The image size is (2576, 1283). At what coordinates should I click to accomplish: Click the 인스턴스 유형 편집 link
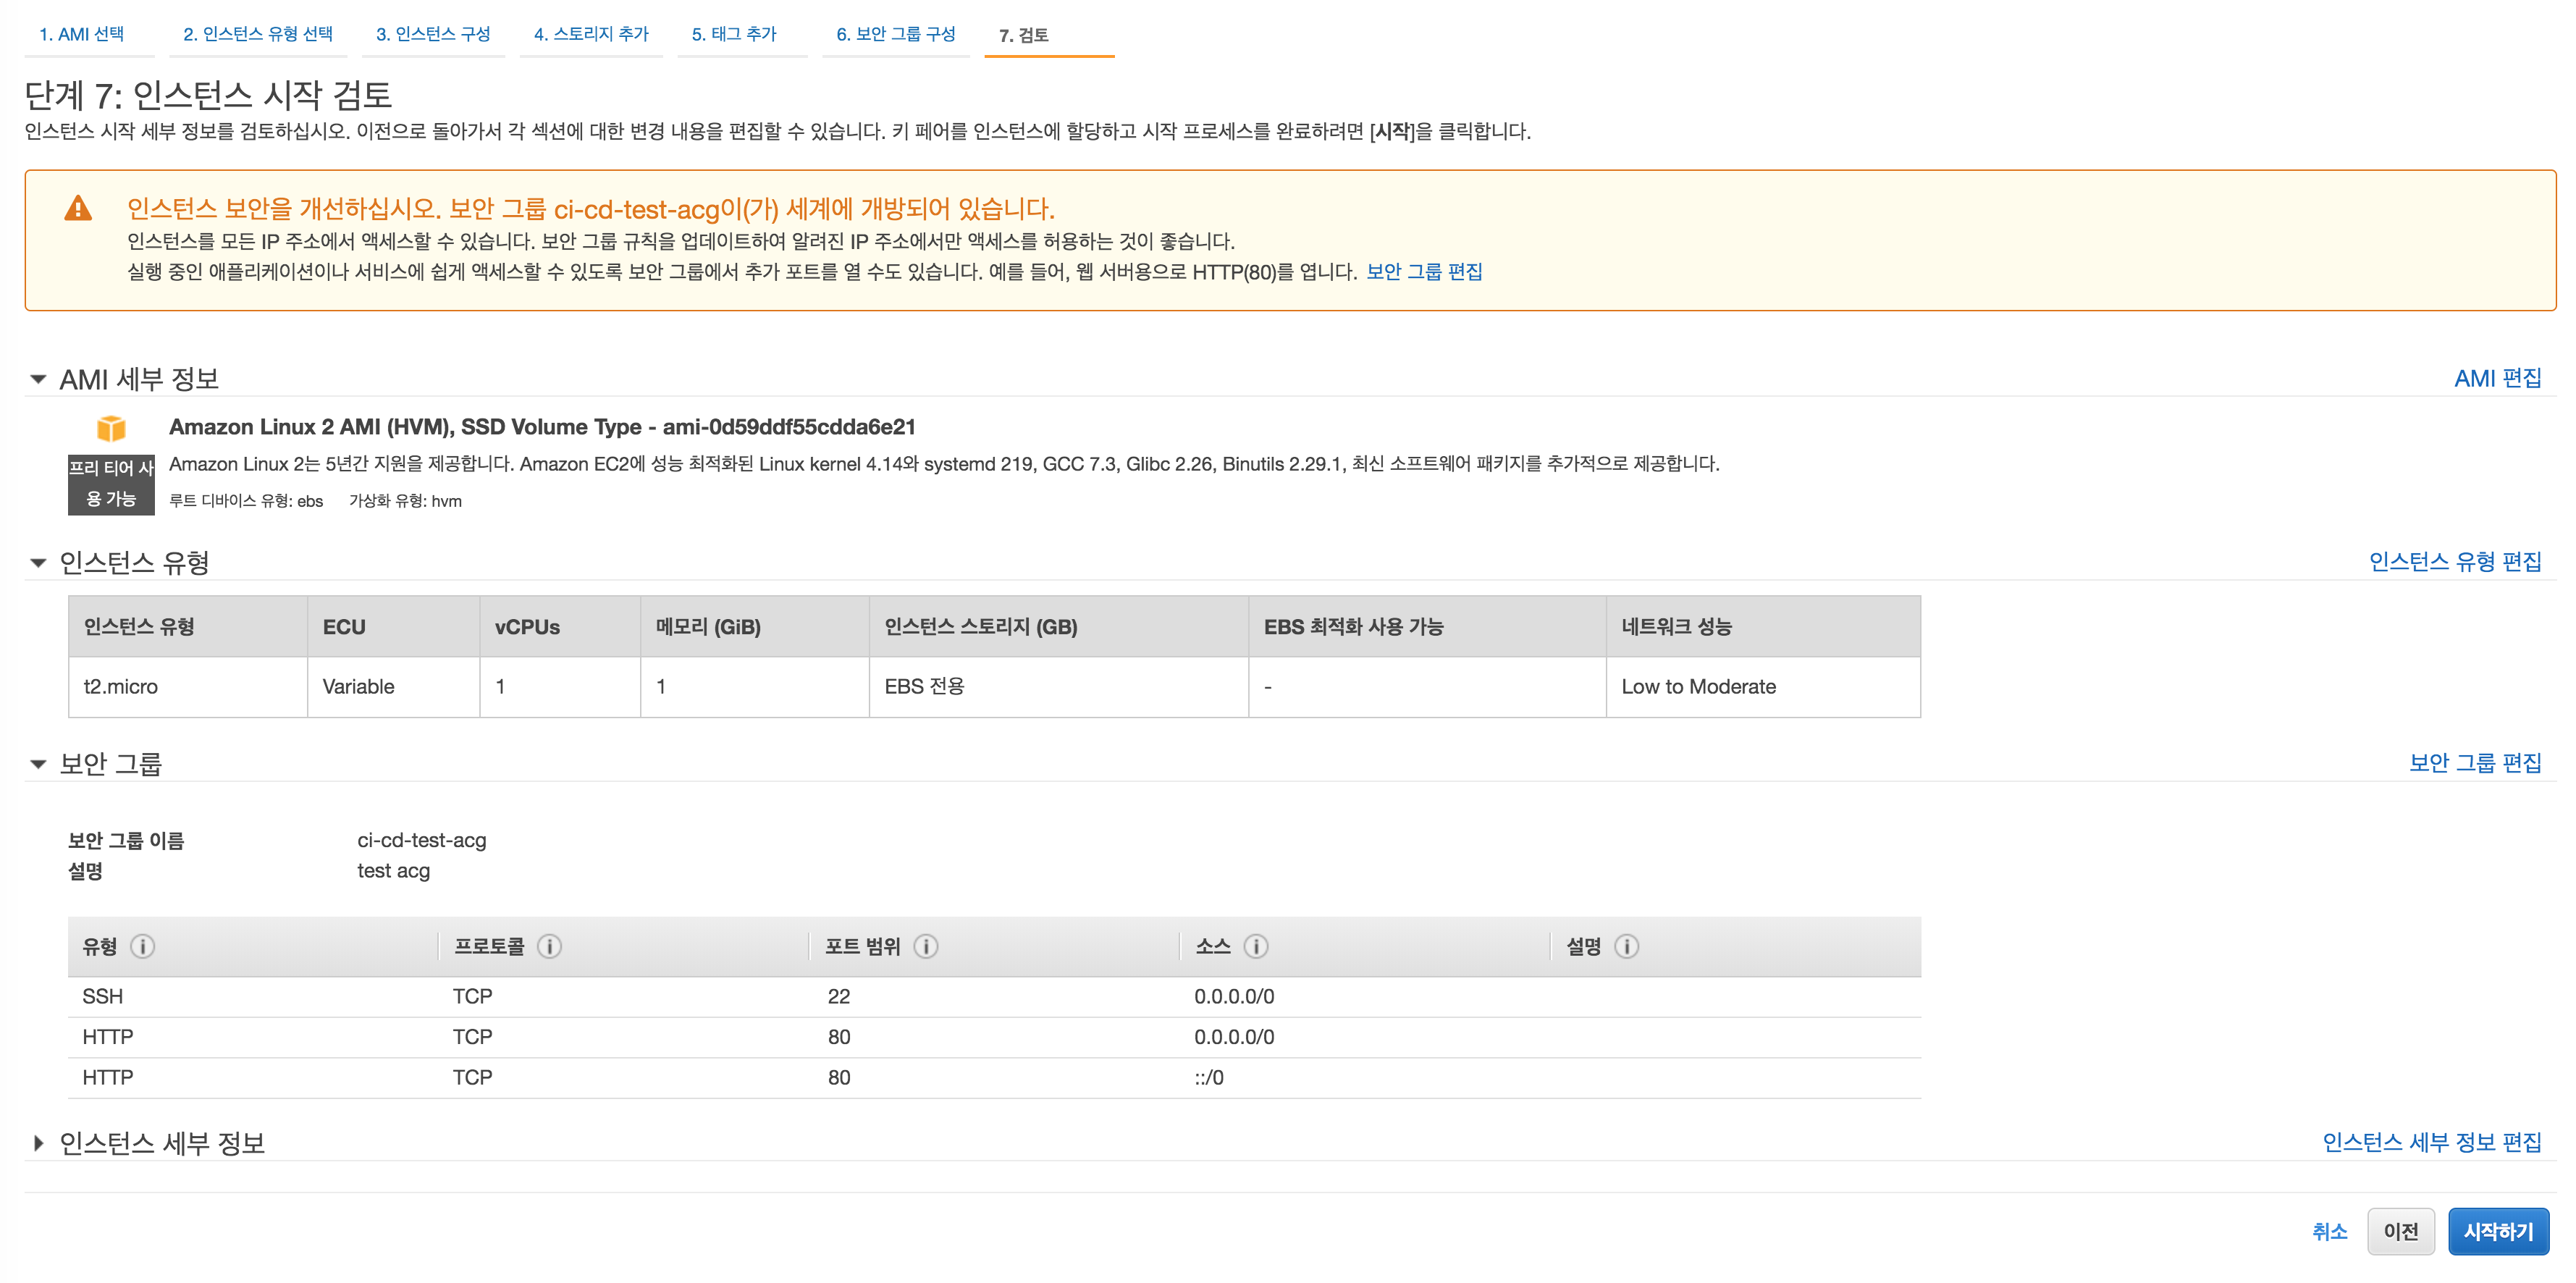tap(2454, 562)
